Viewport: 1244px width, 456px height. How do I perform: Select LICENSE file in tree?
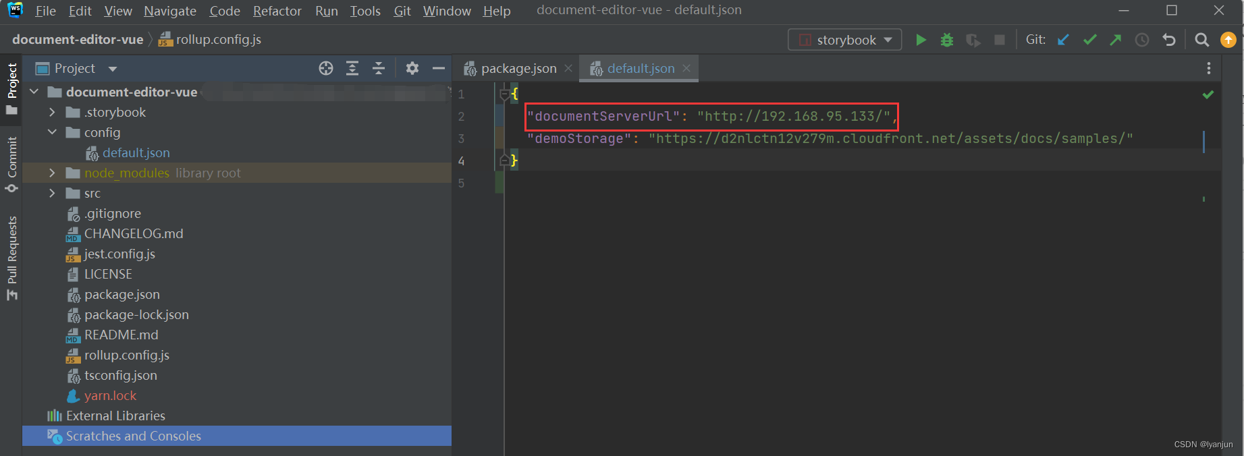pos(107,274)
